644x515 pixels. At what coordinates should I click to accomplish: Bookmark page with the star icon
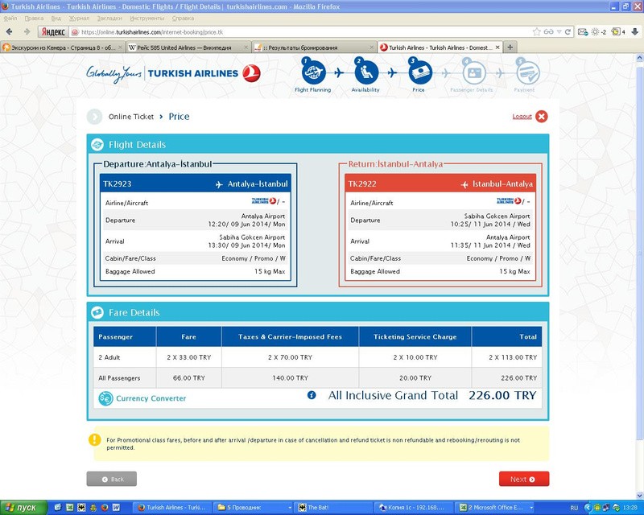[536, 31]
